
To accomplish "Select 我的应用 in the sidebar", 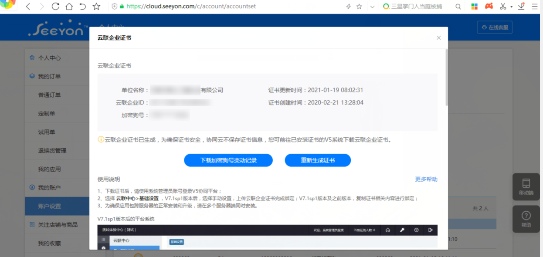I will pyautogui.click(x=49, y=169).
